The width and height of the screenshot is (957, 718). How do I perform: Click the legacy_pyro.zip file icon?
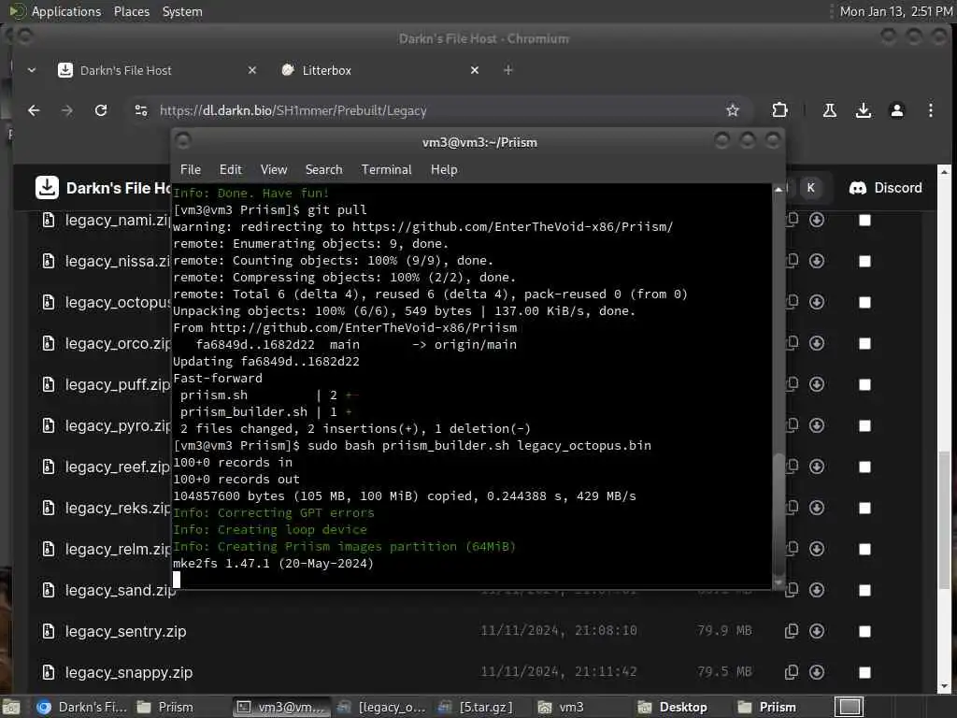pyautogui.click(x=49, y=425)
